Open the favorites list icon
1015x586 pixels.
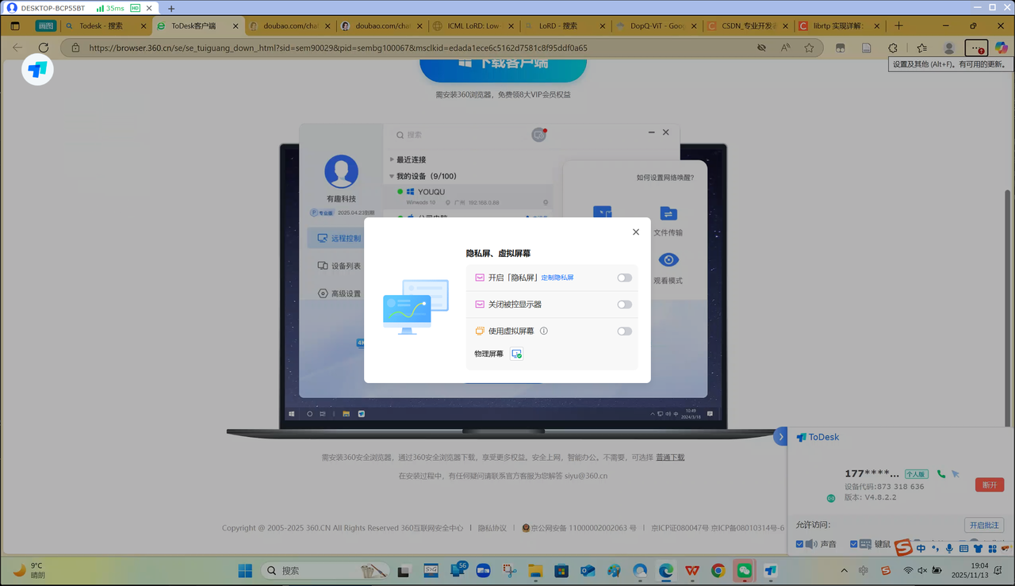pyautogui.click(x=921, y=48)
